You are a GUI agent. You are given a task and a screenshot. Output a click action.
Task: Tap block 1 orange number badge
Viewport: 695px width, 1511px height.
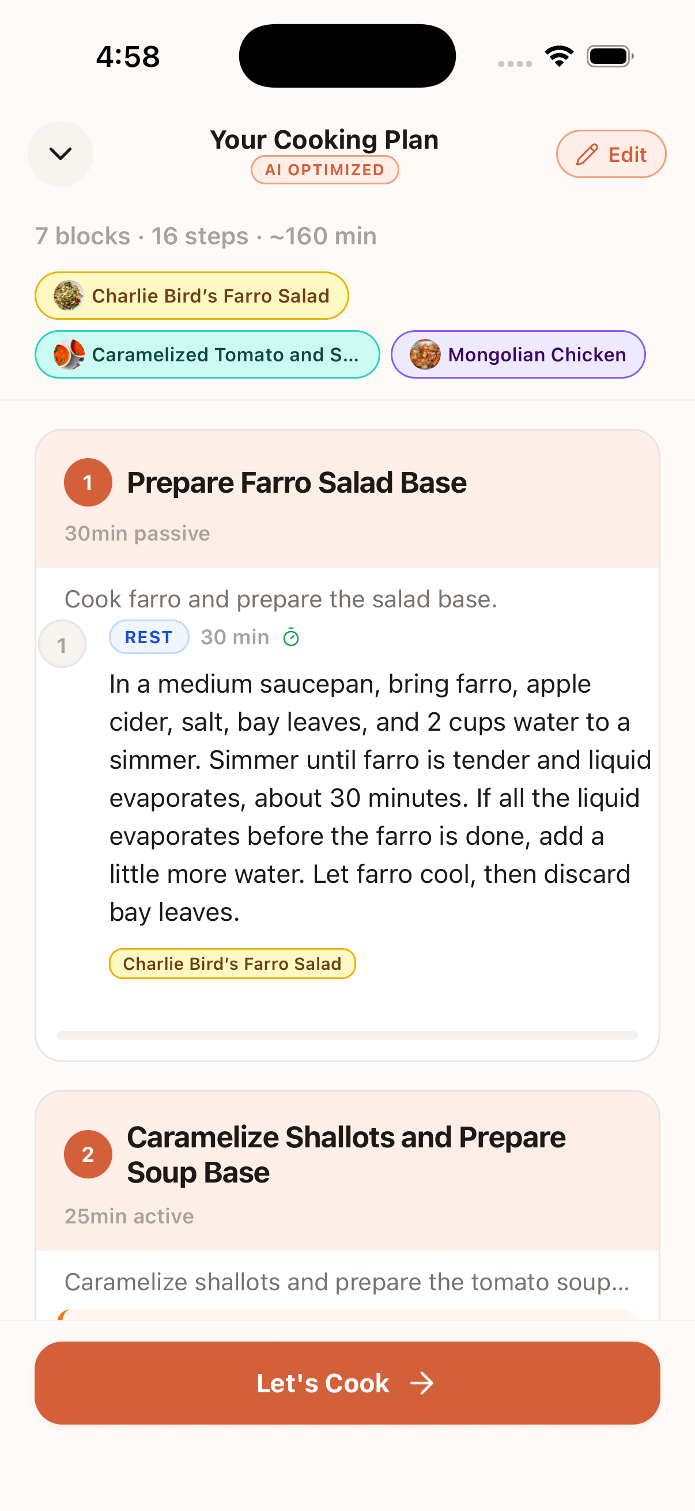88,483
